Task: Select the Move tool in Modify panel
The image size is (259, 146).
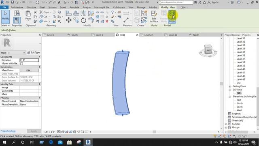Action: pos(69,20)
